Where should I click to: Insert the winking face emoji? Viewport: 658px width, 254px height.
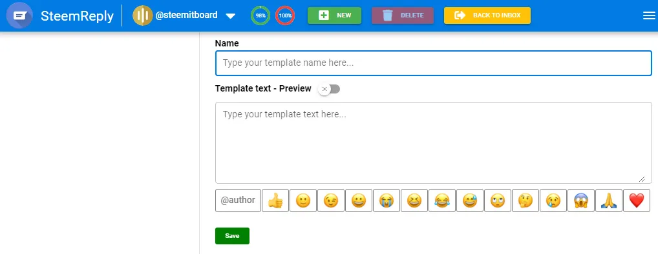pyautogui.click(x=331, y=200)
